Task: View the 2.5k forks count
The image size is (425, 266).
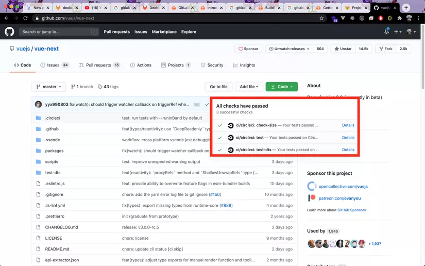Action: coord(403,49)
